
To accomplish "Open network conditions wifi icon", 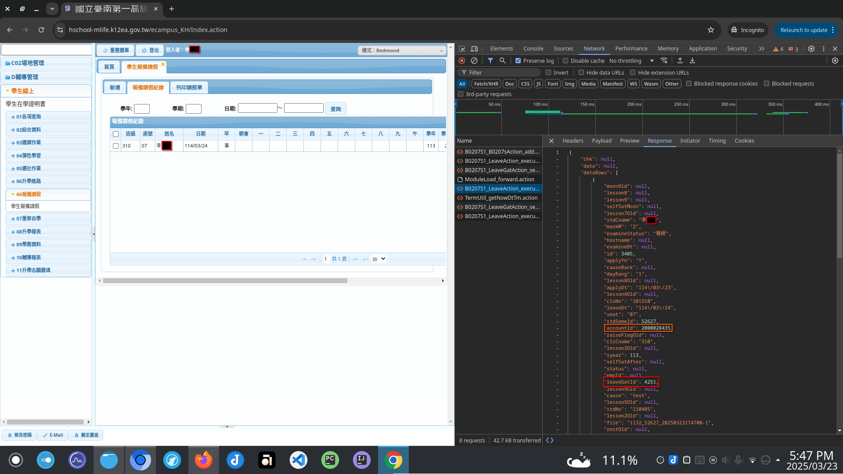I will (x=664, y=61).
